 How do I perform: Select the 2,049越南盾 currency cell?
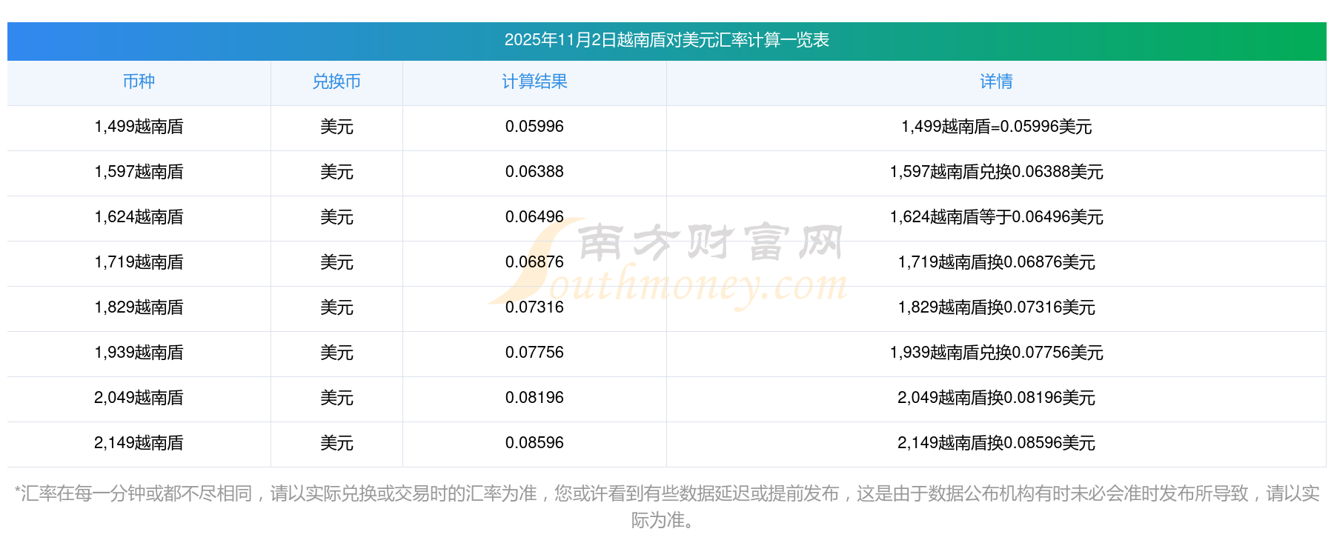coord(139,398)
